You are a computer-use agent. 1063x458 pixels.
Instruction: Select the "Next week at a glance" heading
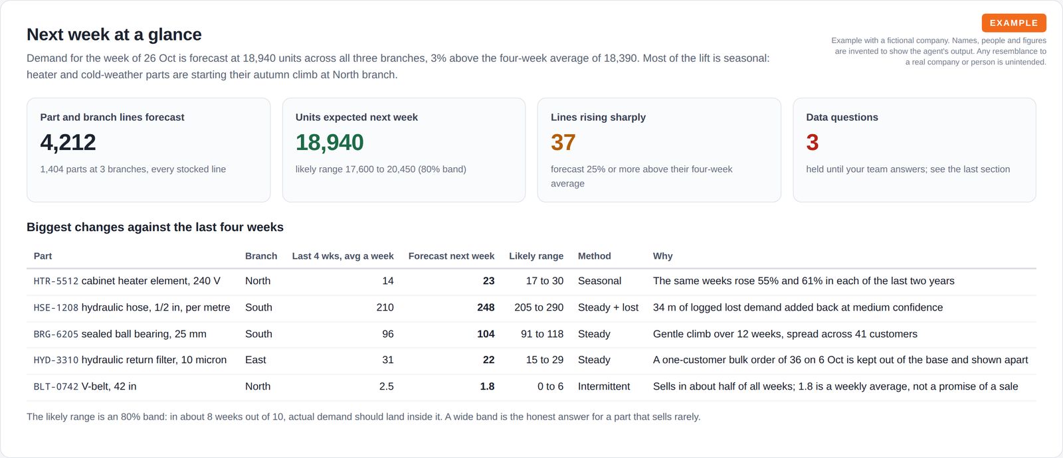pyautogui.click(x=114, y=35)
